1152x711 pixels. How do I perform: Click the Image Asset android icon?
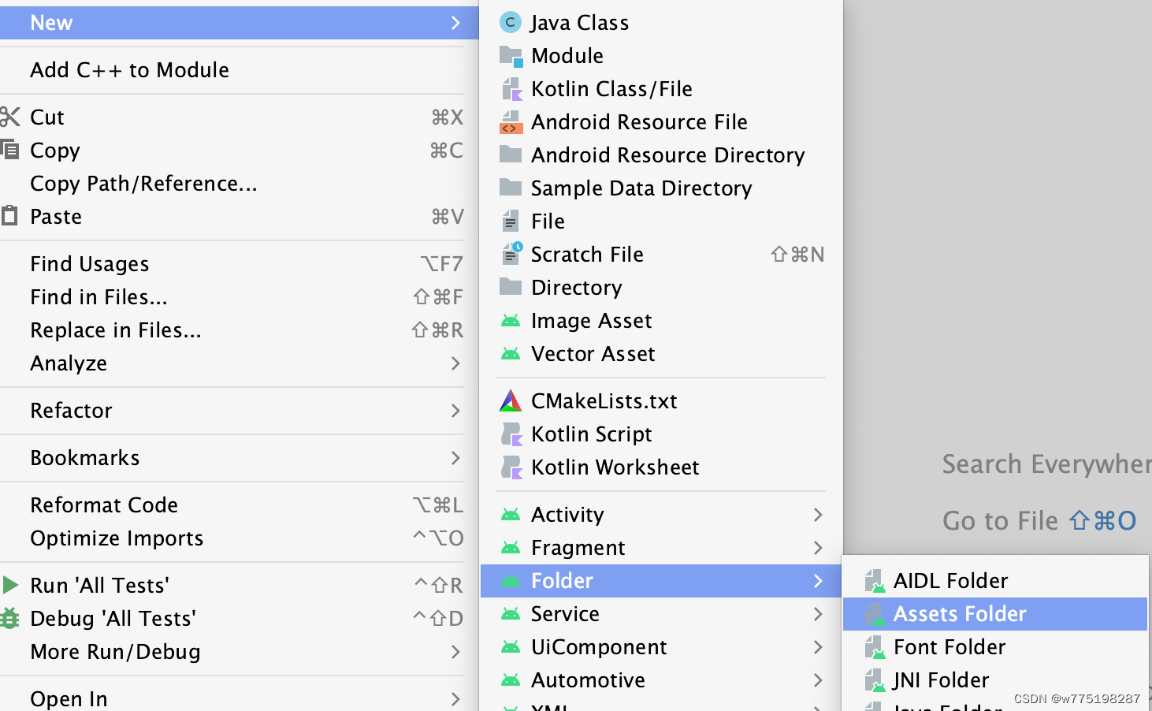pos(511,321)
